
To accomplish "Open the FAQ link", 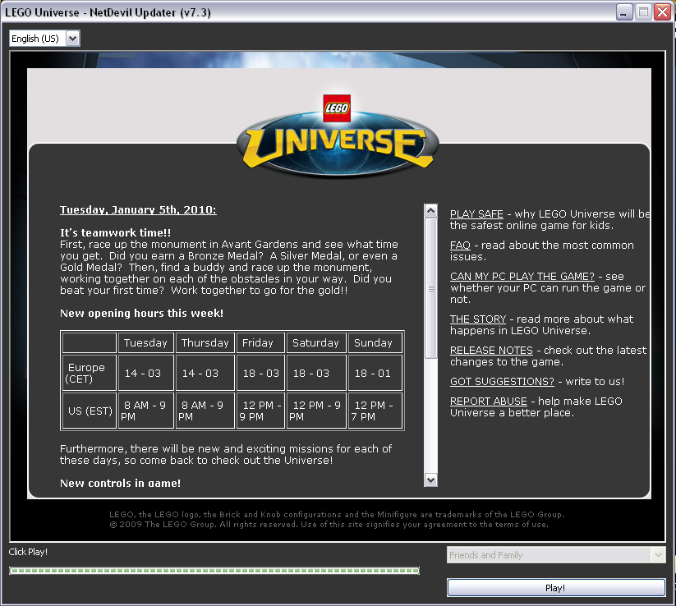I will tap(460, 245).
